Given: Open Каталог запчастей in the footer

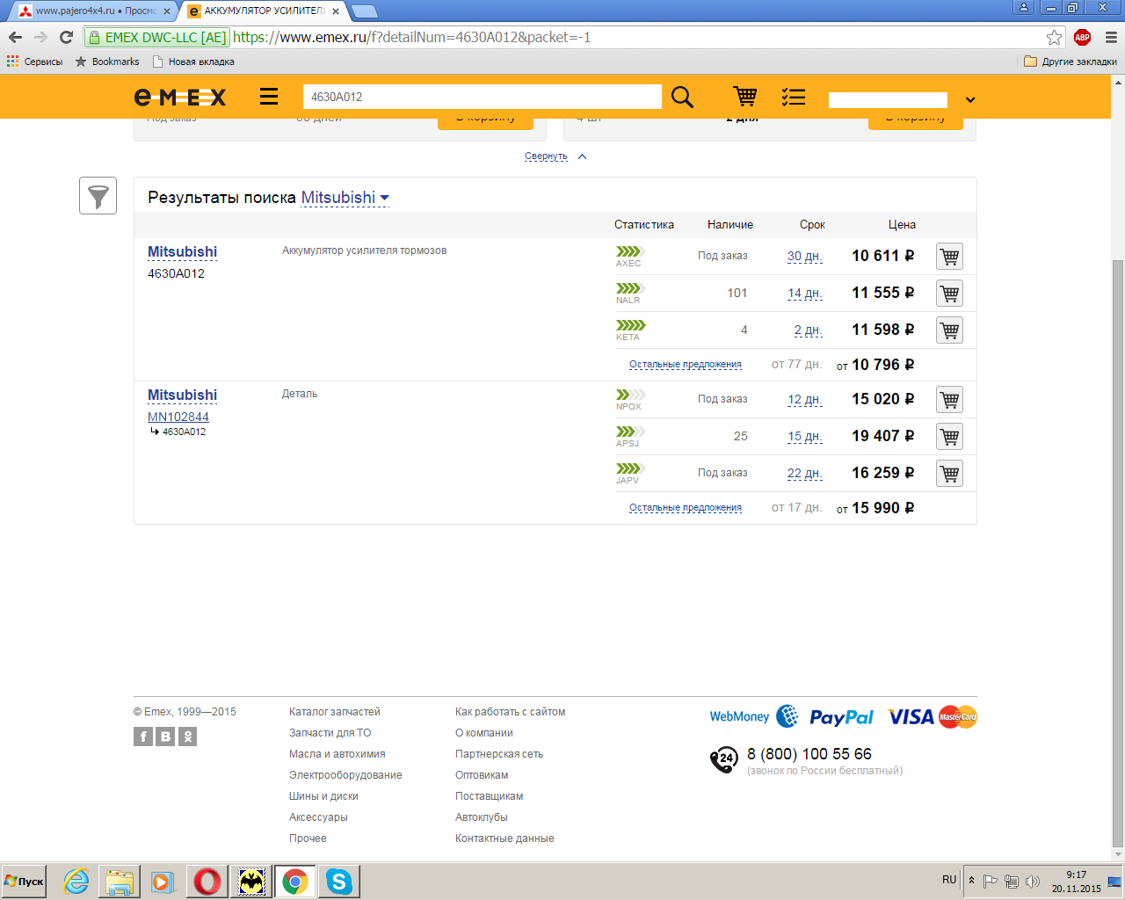Looking at the screenshot, I should [x=335, y=712].
